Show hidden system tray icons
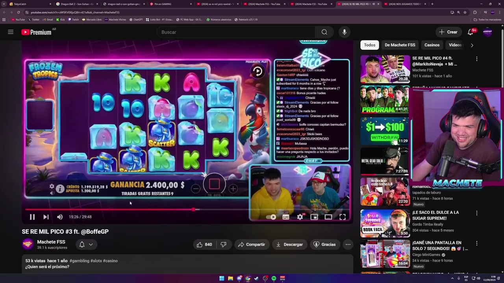The height and width of the screenshot is (283, 504). tap(452, 278)
